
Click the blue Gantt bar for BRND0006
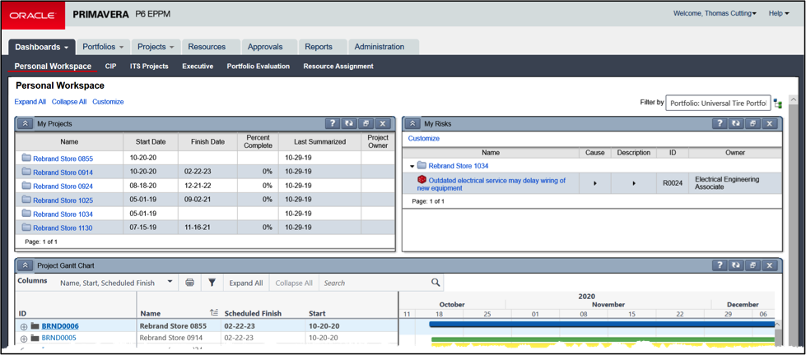tap(602, 325)
